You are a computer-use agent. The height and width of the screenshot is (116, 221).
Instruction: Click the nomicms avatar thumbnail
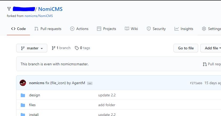coord(23,83)
